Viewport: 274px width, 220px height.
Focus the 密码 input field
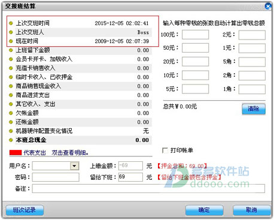pos(56,177)
